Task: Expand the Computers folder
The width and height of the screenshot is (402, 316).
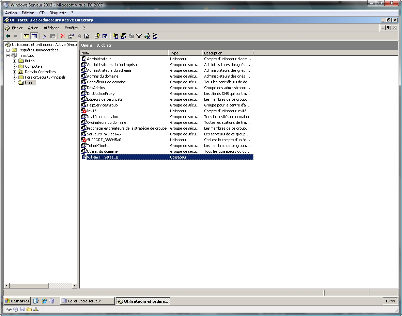Action: (x=15, y=66)
